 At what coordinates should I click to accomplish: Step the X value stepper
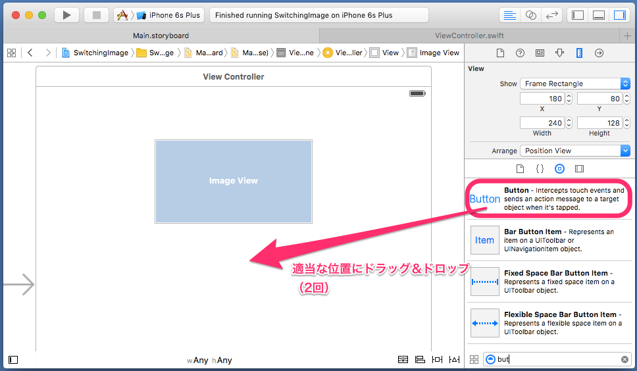(x=569, y=99)
